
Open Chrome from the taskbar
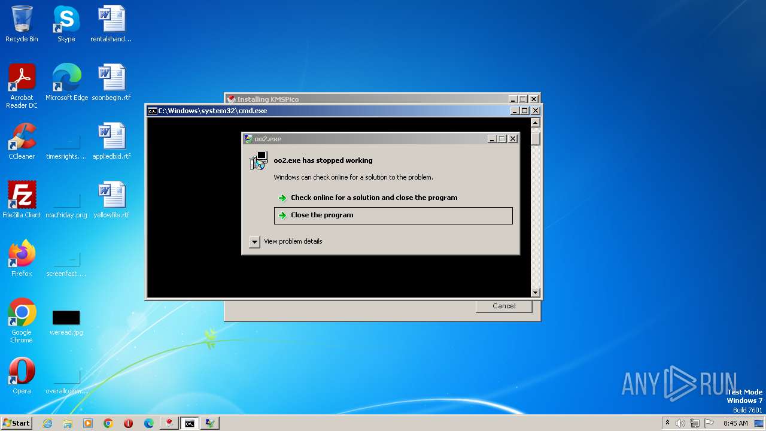pyautogui.click(x=108, y=423)
